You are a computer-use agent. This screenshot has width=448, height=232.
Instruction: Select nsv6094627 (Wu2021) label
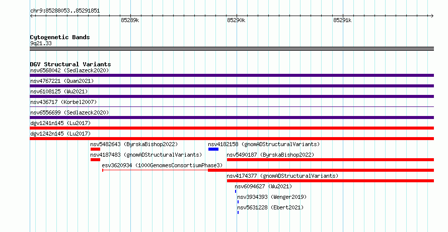263,186
